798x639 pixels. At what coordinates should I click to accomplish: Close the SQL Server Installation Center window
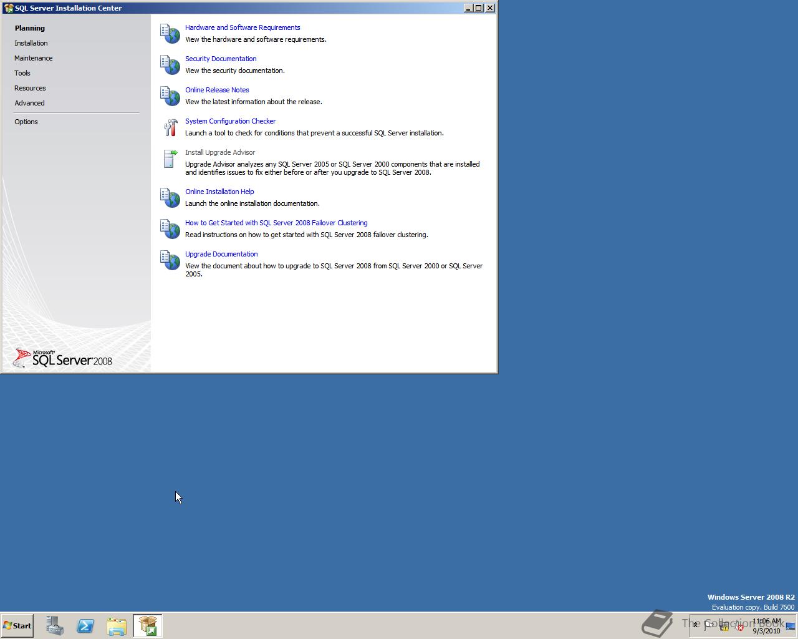click(x=490, y=8)
